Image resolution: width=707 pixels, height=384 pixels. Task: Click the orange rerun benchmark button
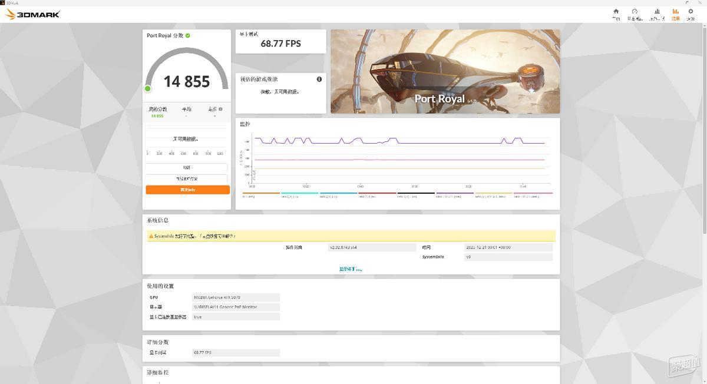(187, 190)
